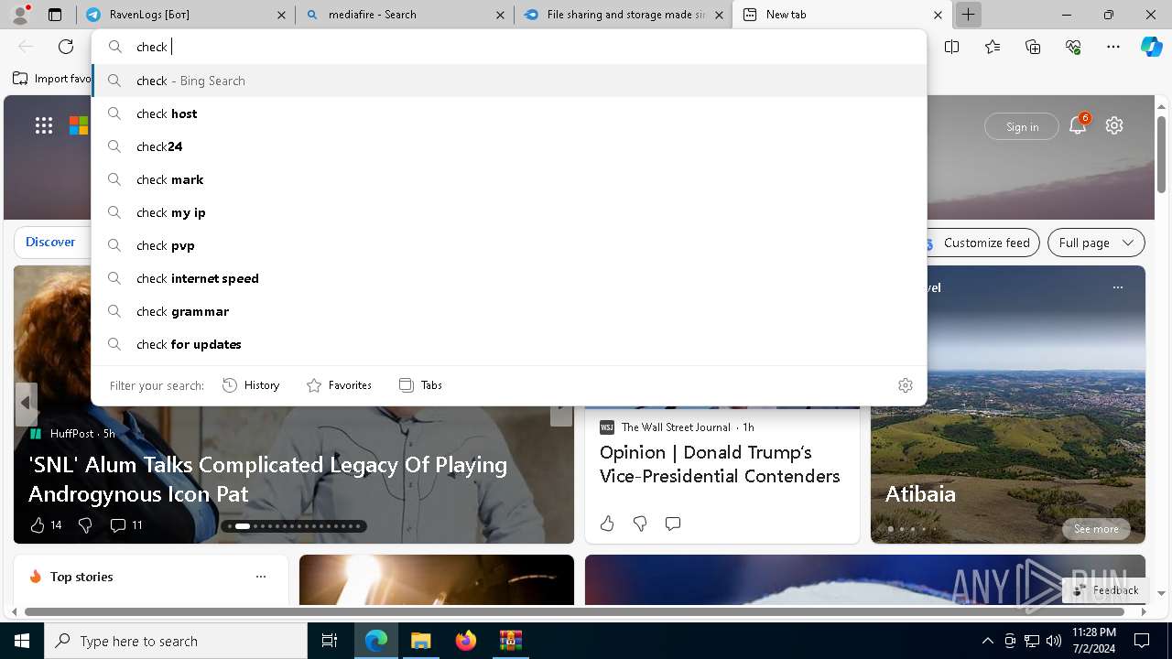The image size is (1172, 659).
Task: Select the Discover feed tab
Action: (50, 242)
